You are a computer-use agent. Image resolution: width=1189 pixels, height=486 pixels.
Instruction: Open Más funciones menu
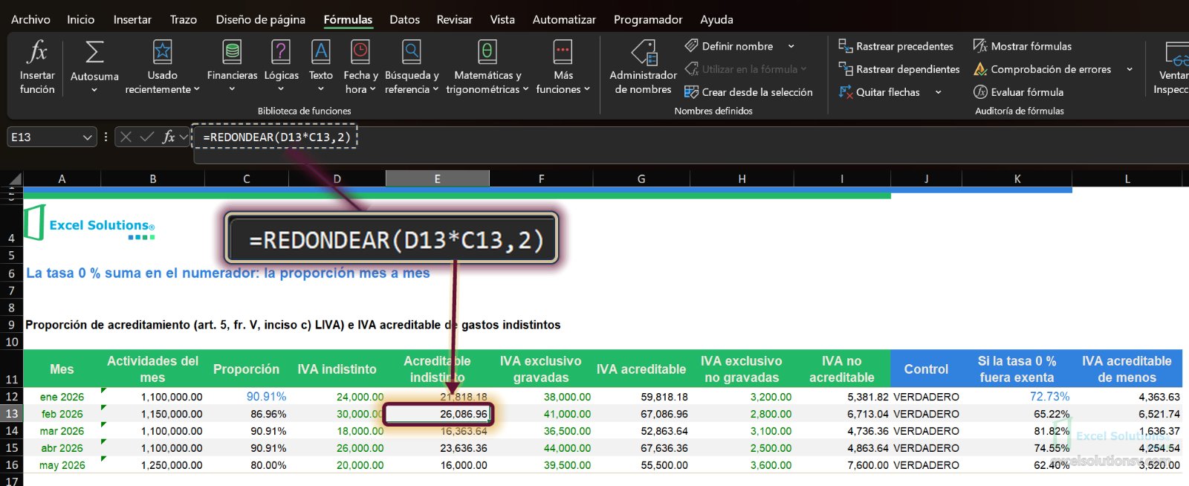[563, 68]
